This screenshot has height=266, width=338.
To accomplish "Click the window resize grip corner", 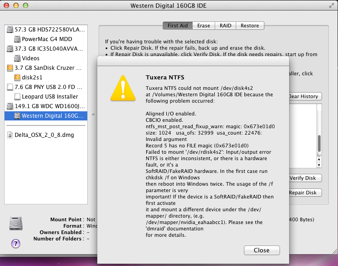I will (335, 251).
